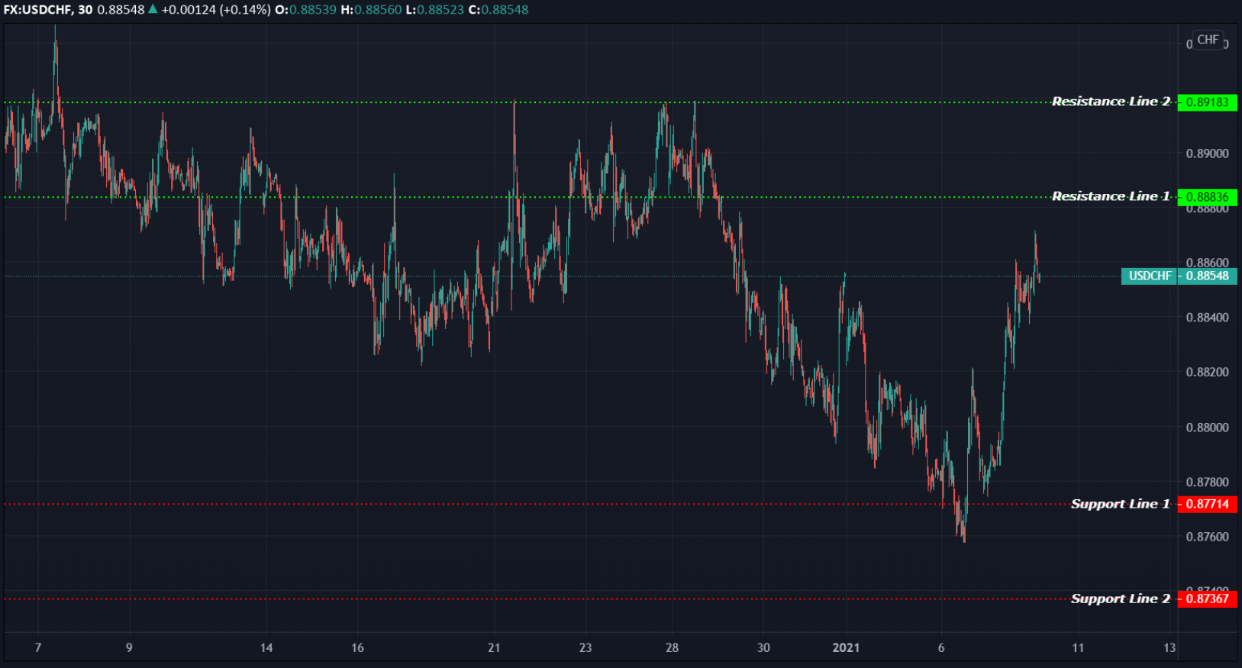Select the Resistance Line 1 label
Image resolution: width=1242 pixels, height=668 pixels.
1111,196
